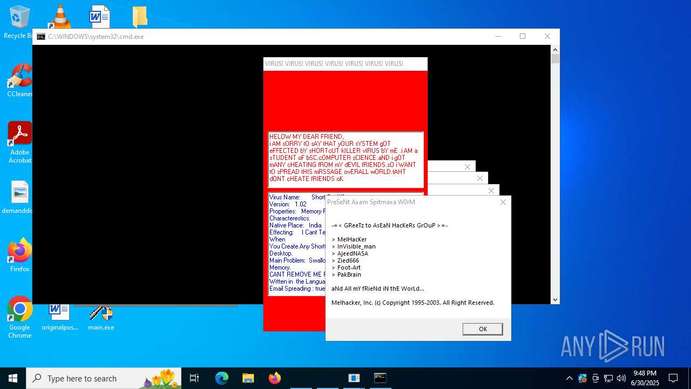Run the main.exe desktop icon
This screenshot has width=691, height=389.
click(x=101, y=318)
